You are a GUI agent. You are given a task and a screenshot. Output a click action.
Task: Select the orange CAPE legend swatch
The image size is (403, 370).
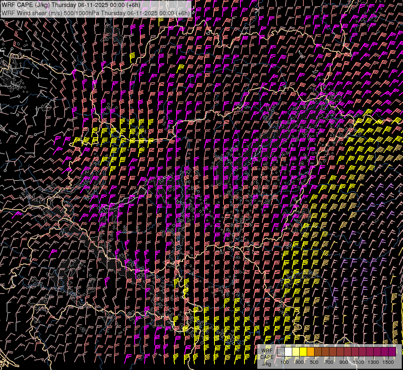click(x=310, y=351)
